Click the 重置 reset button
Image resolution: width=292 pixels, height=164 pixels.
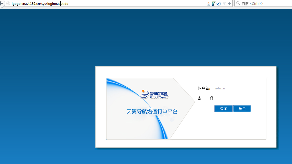(242, 109)
